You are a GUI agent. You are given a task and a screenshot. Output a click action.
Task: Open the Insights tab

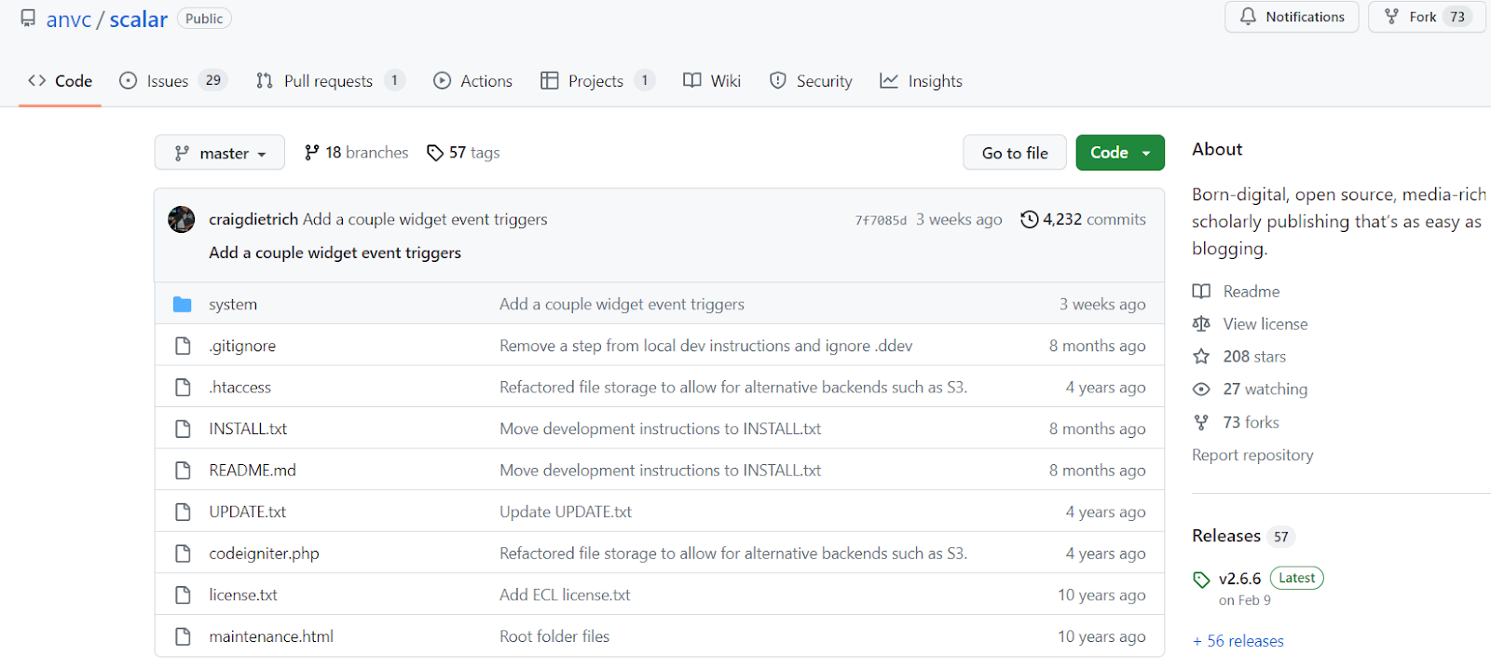(x=922, y=81)
